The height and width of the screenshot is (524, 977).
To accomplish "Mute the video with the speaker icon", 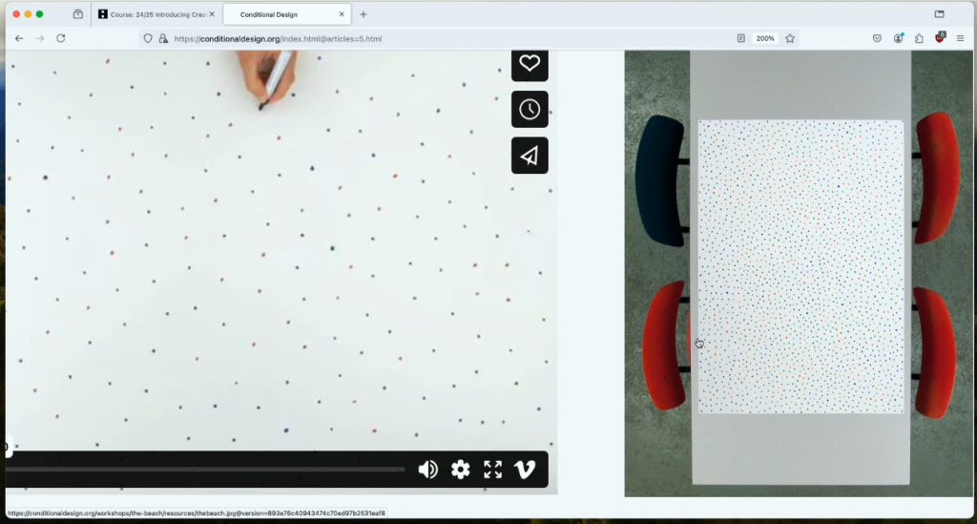I will coord(427,470).
